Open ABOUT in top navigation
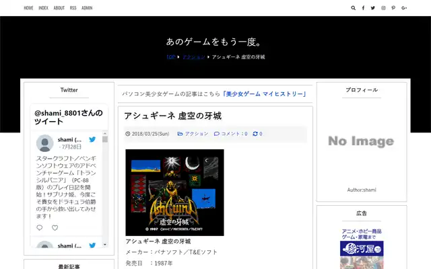Screen dimensions: 431x269 59,8
